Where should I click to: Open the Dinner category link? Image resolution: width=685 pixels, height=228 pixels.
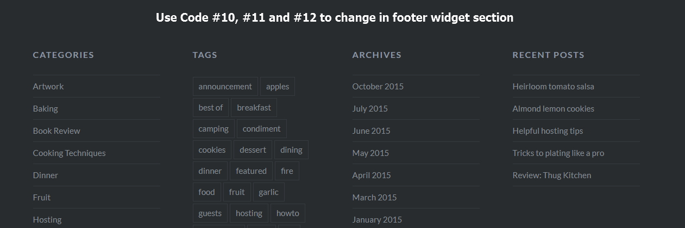(x=45, y=175)
